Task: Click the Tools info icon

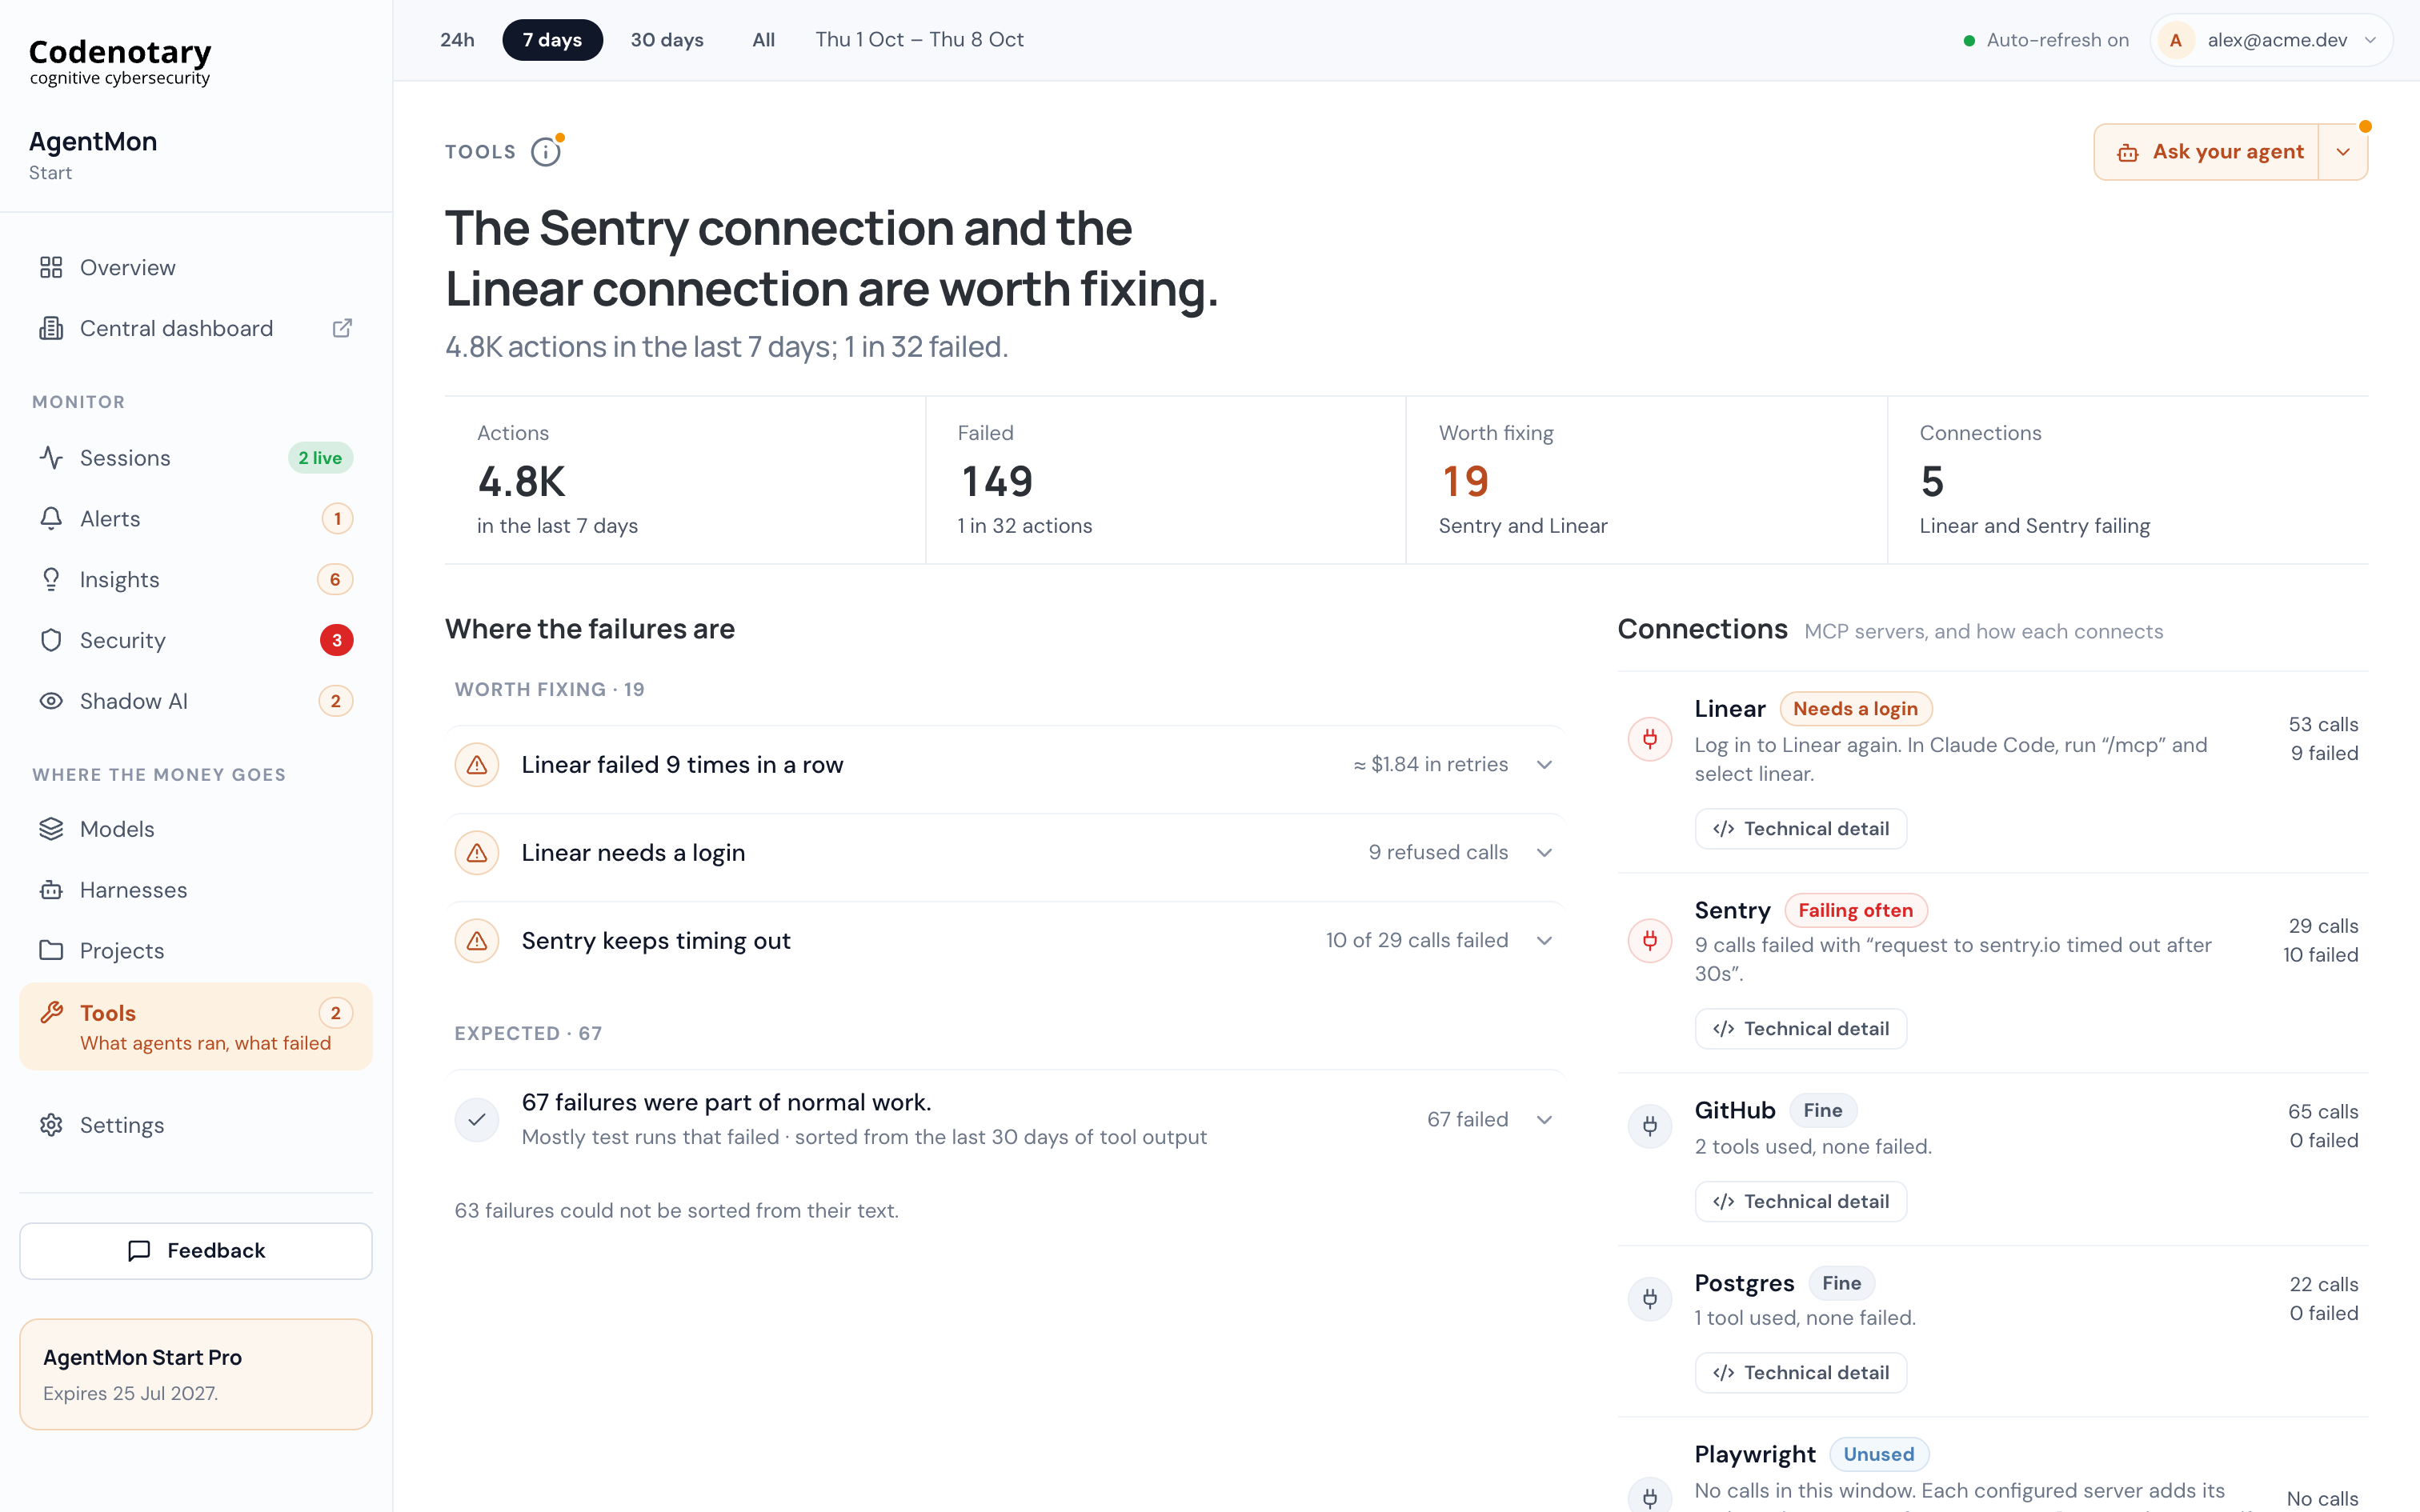Action: (x=546, y=152)
